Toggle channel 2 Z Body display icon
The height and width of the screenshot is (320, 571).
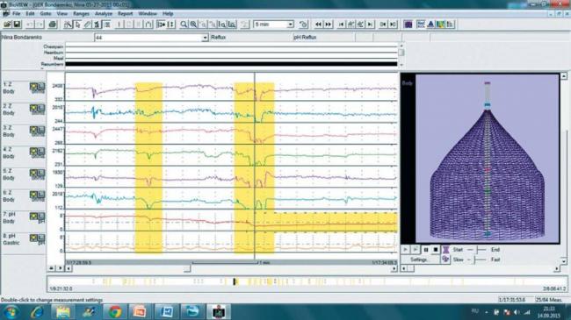pos(33,108)
